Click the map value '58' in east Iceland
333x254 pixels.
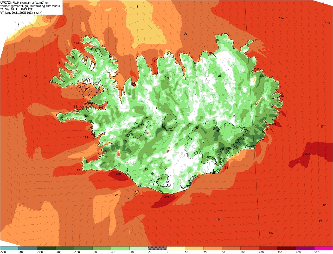257,104
